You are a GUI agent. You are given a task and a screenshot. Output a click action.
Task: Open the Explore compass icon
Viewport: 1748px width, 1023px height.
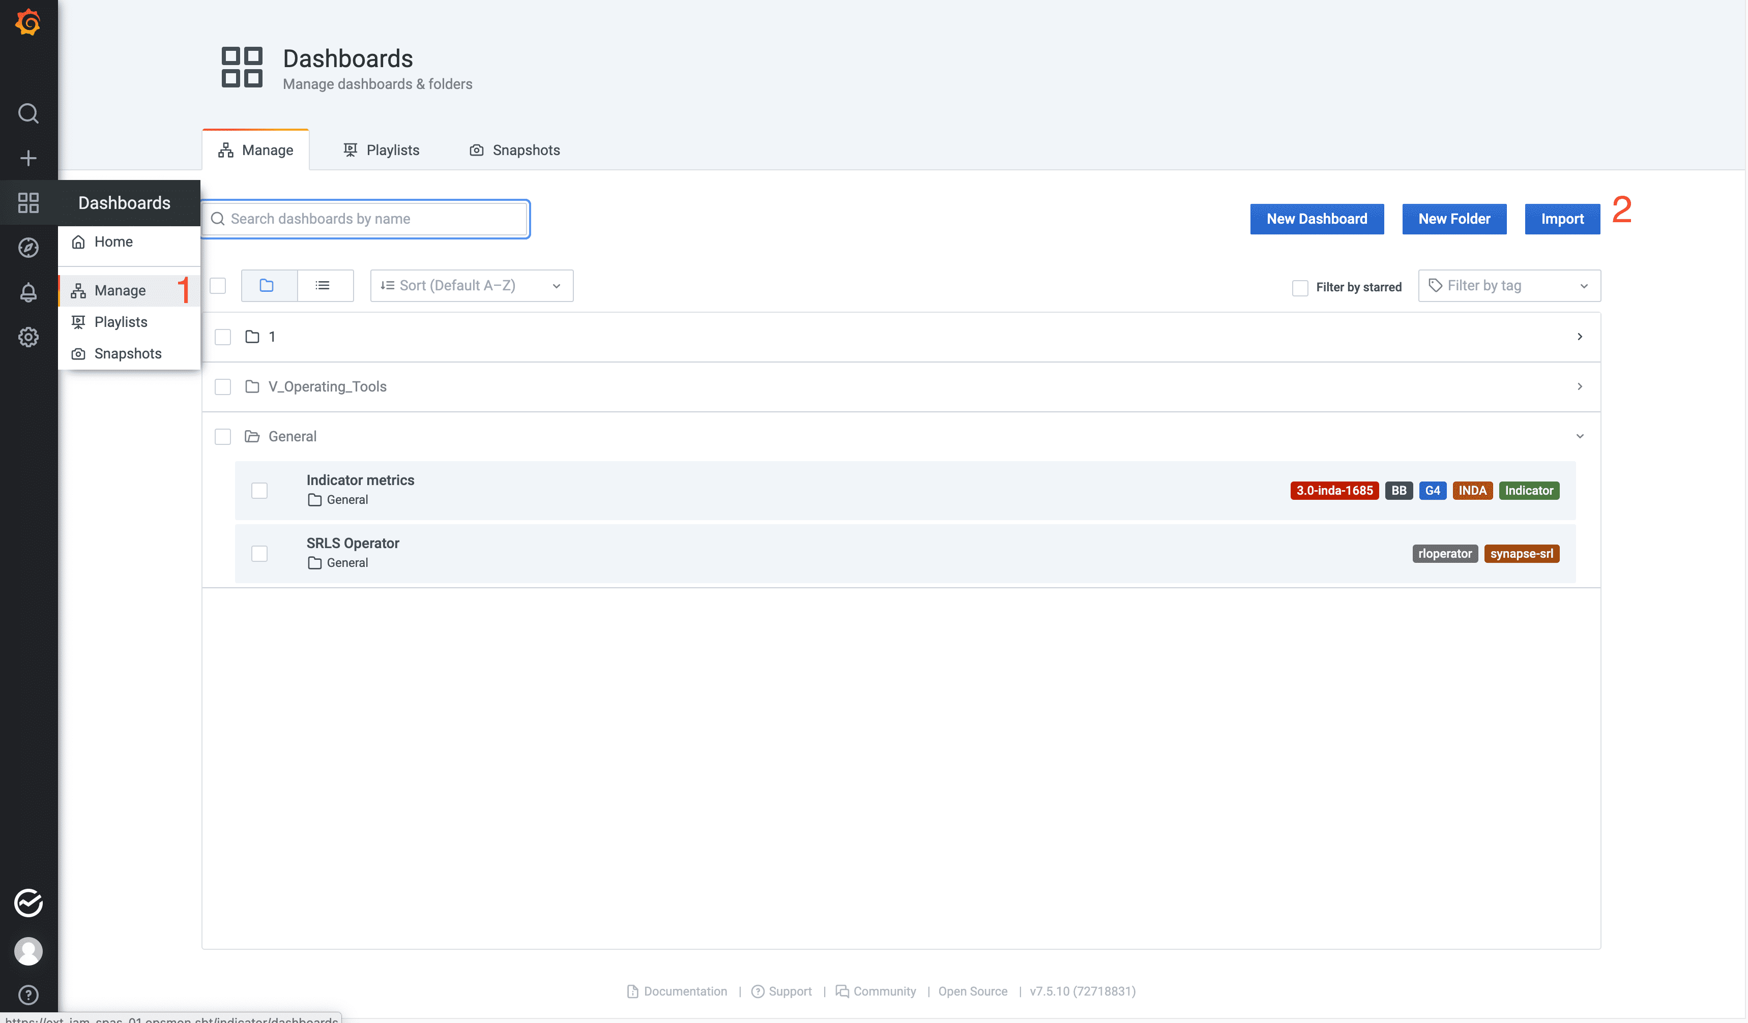click(x=28, y=248)
